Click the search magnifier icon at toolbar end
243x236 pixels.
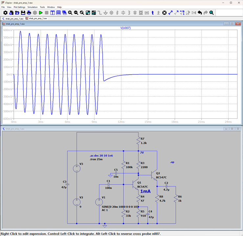click(x=211, y=13)
